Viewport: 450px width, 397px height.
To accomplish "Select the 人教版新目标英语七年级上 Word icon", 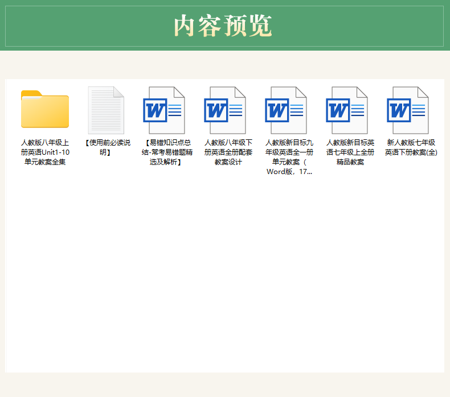I will point(347,110).
